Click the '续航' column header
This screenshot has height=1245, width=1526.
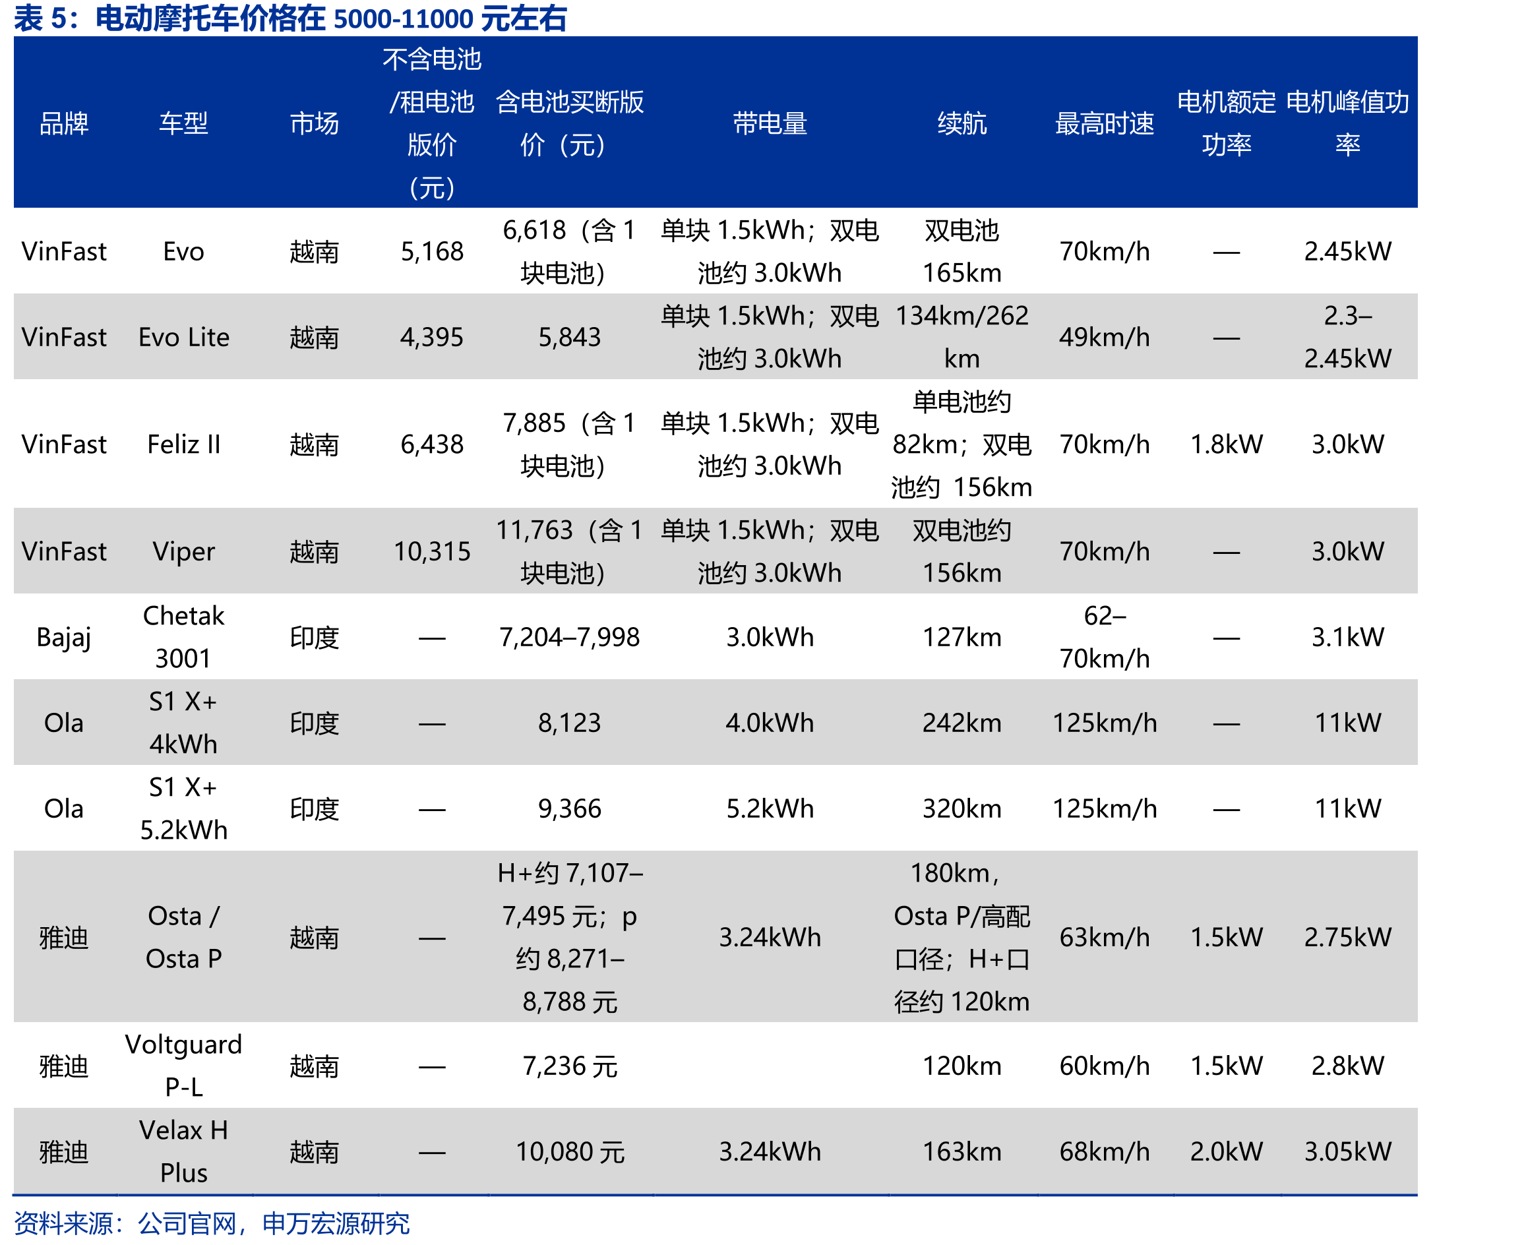click(x=961, y=123)
